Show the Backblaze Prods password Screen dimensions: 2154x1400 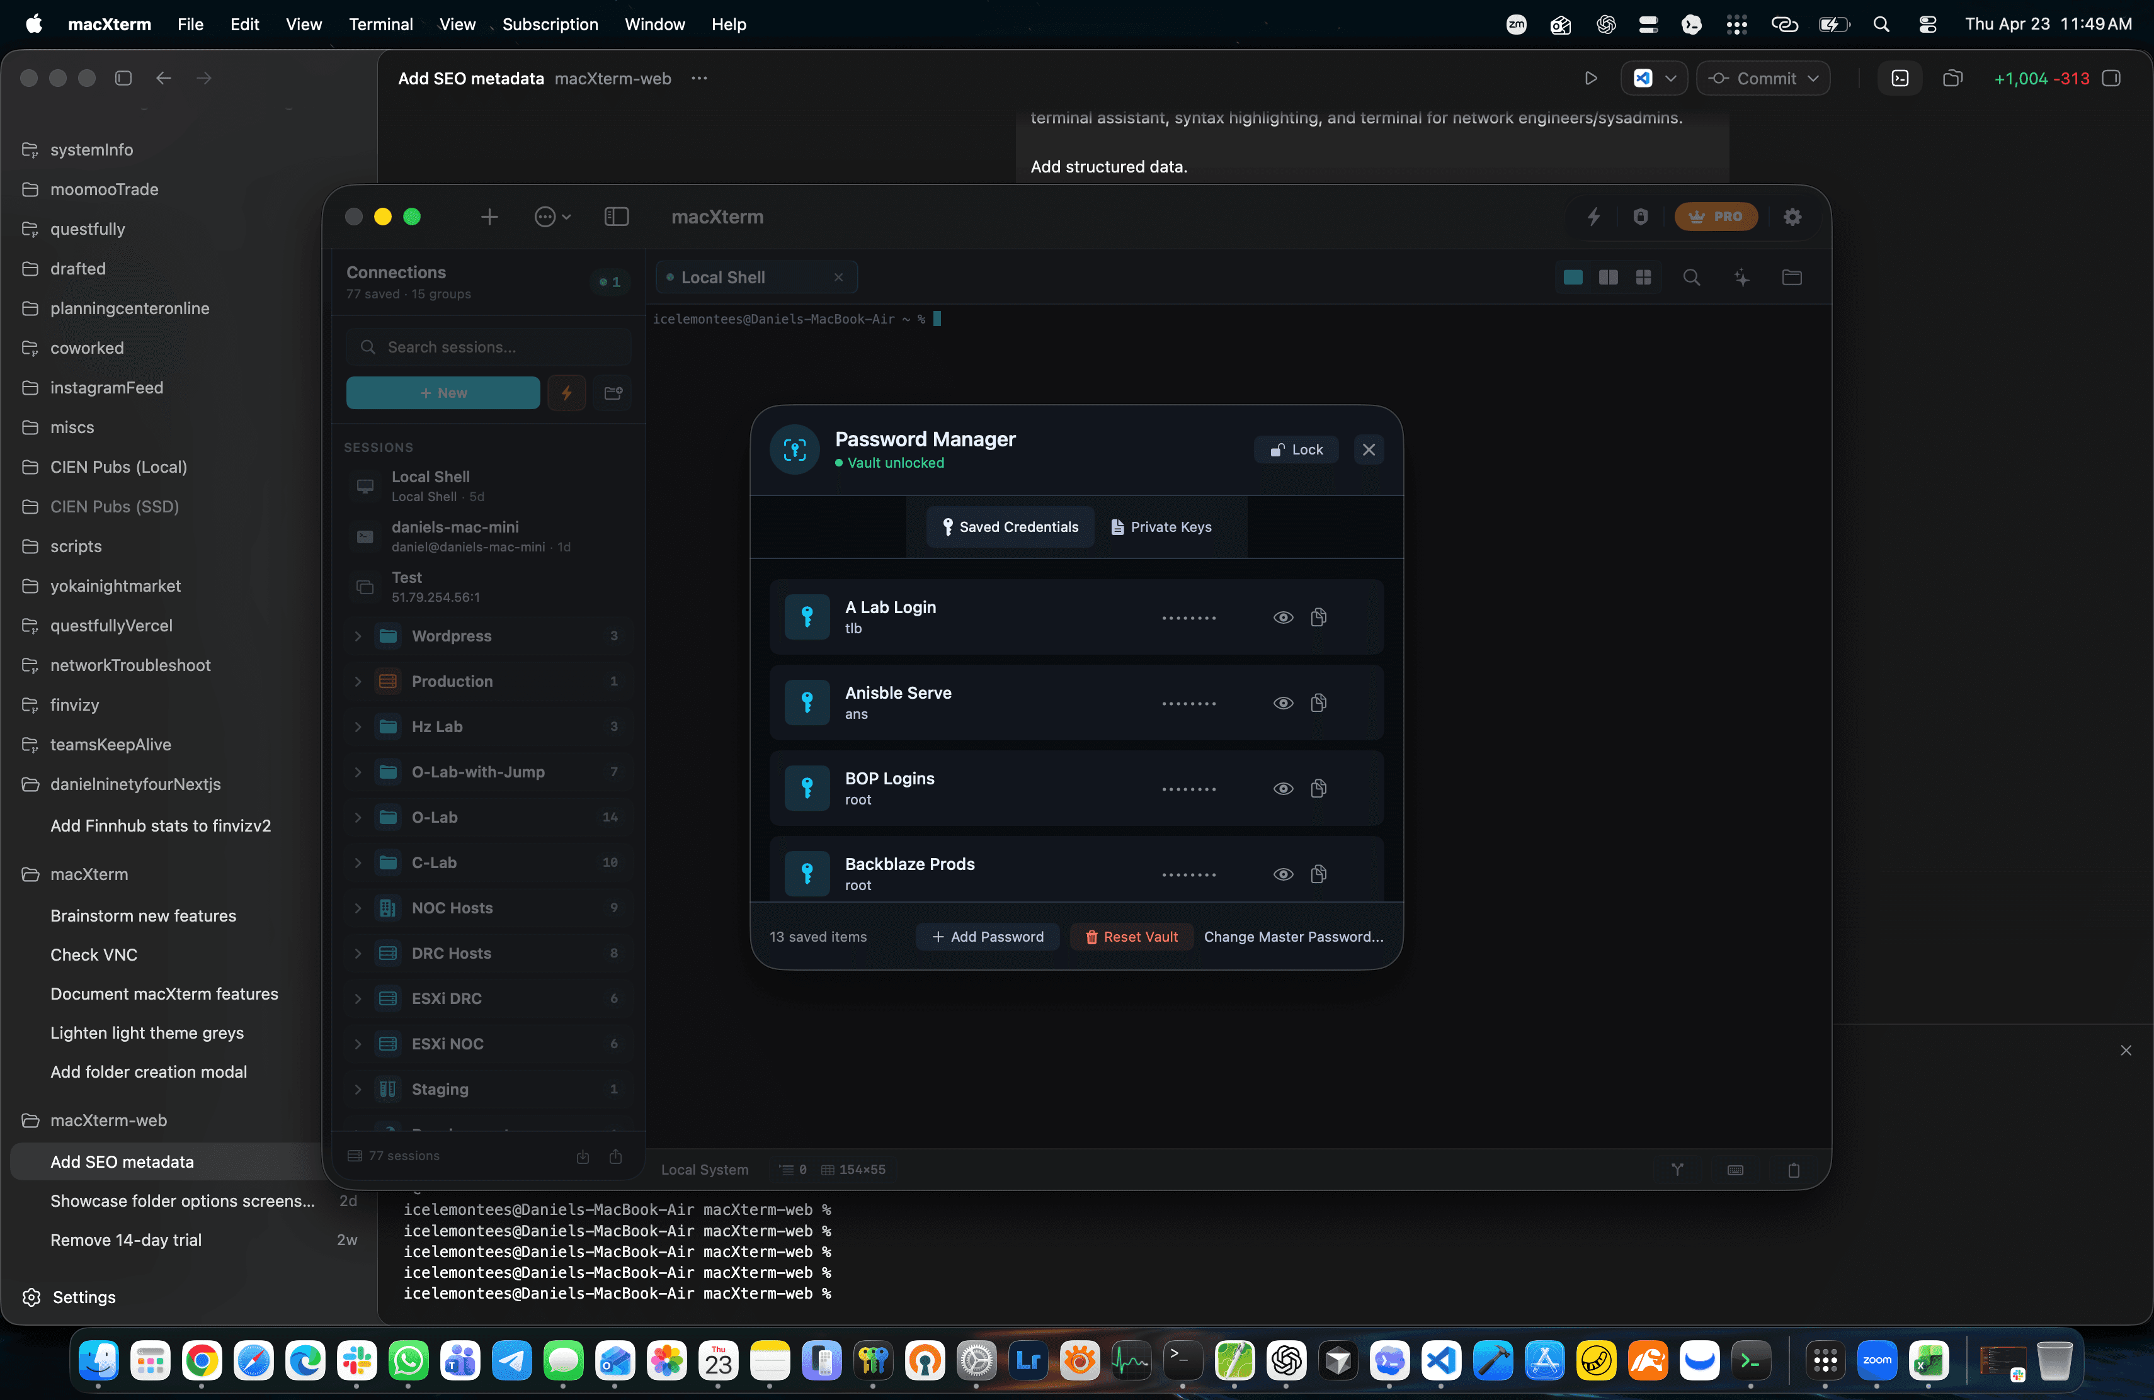[1282, 874]
